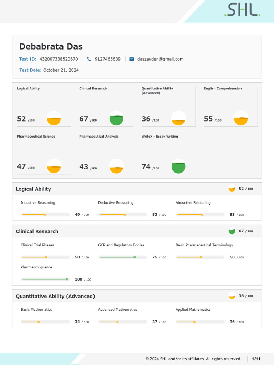Open the daszayden@gmail.com email link
Screen dimensions: 274x365
(x=160, y=59)
